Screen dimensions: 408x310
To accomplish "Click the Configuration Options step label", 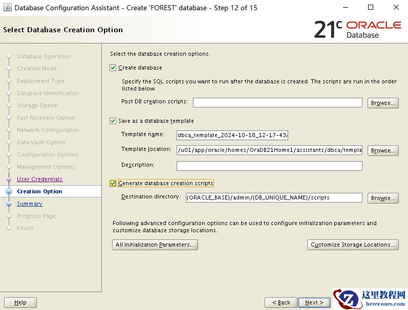I will [x=48, y=154].
